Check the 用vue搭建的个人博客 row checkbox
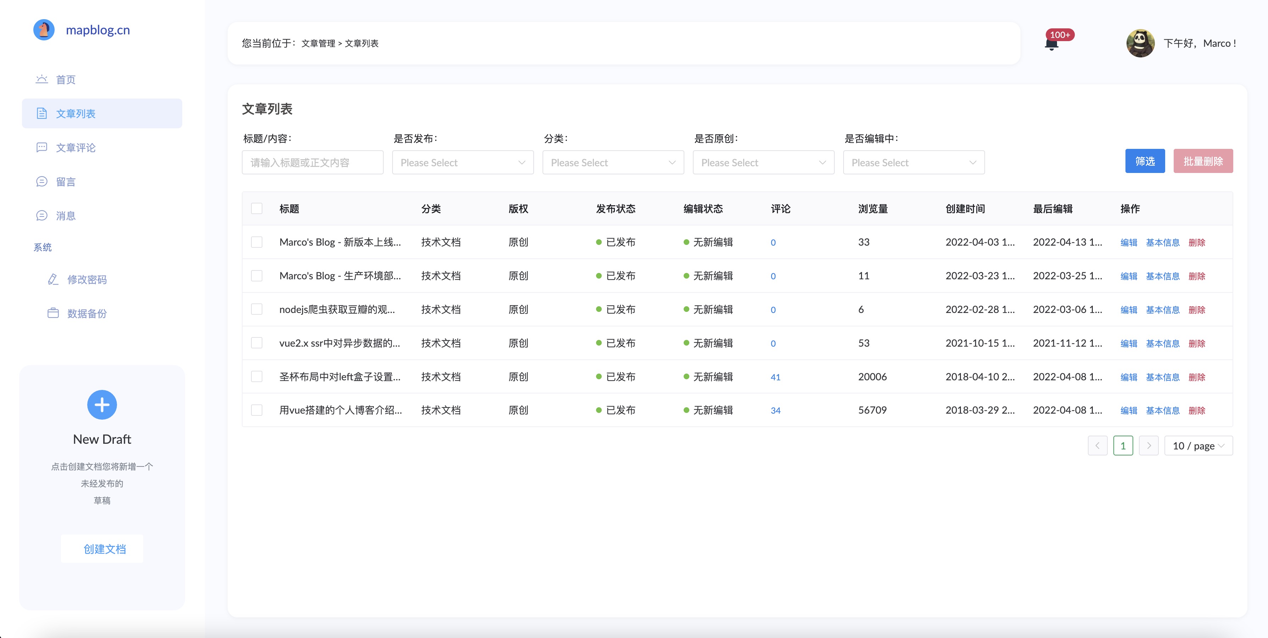 (x=256, y=410)
